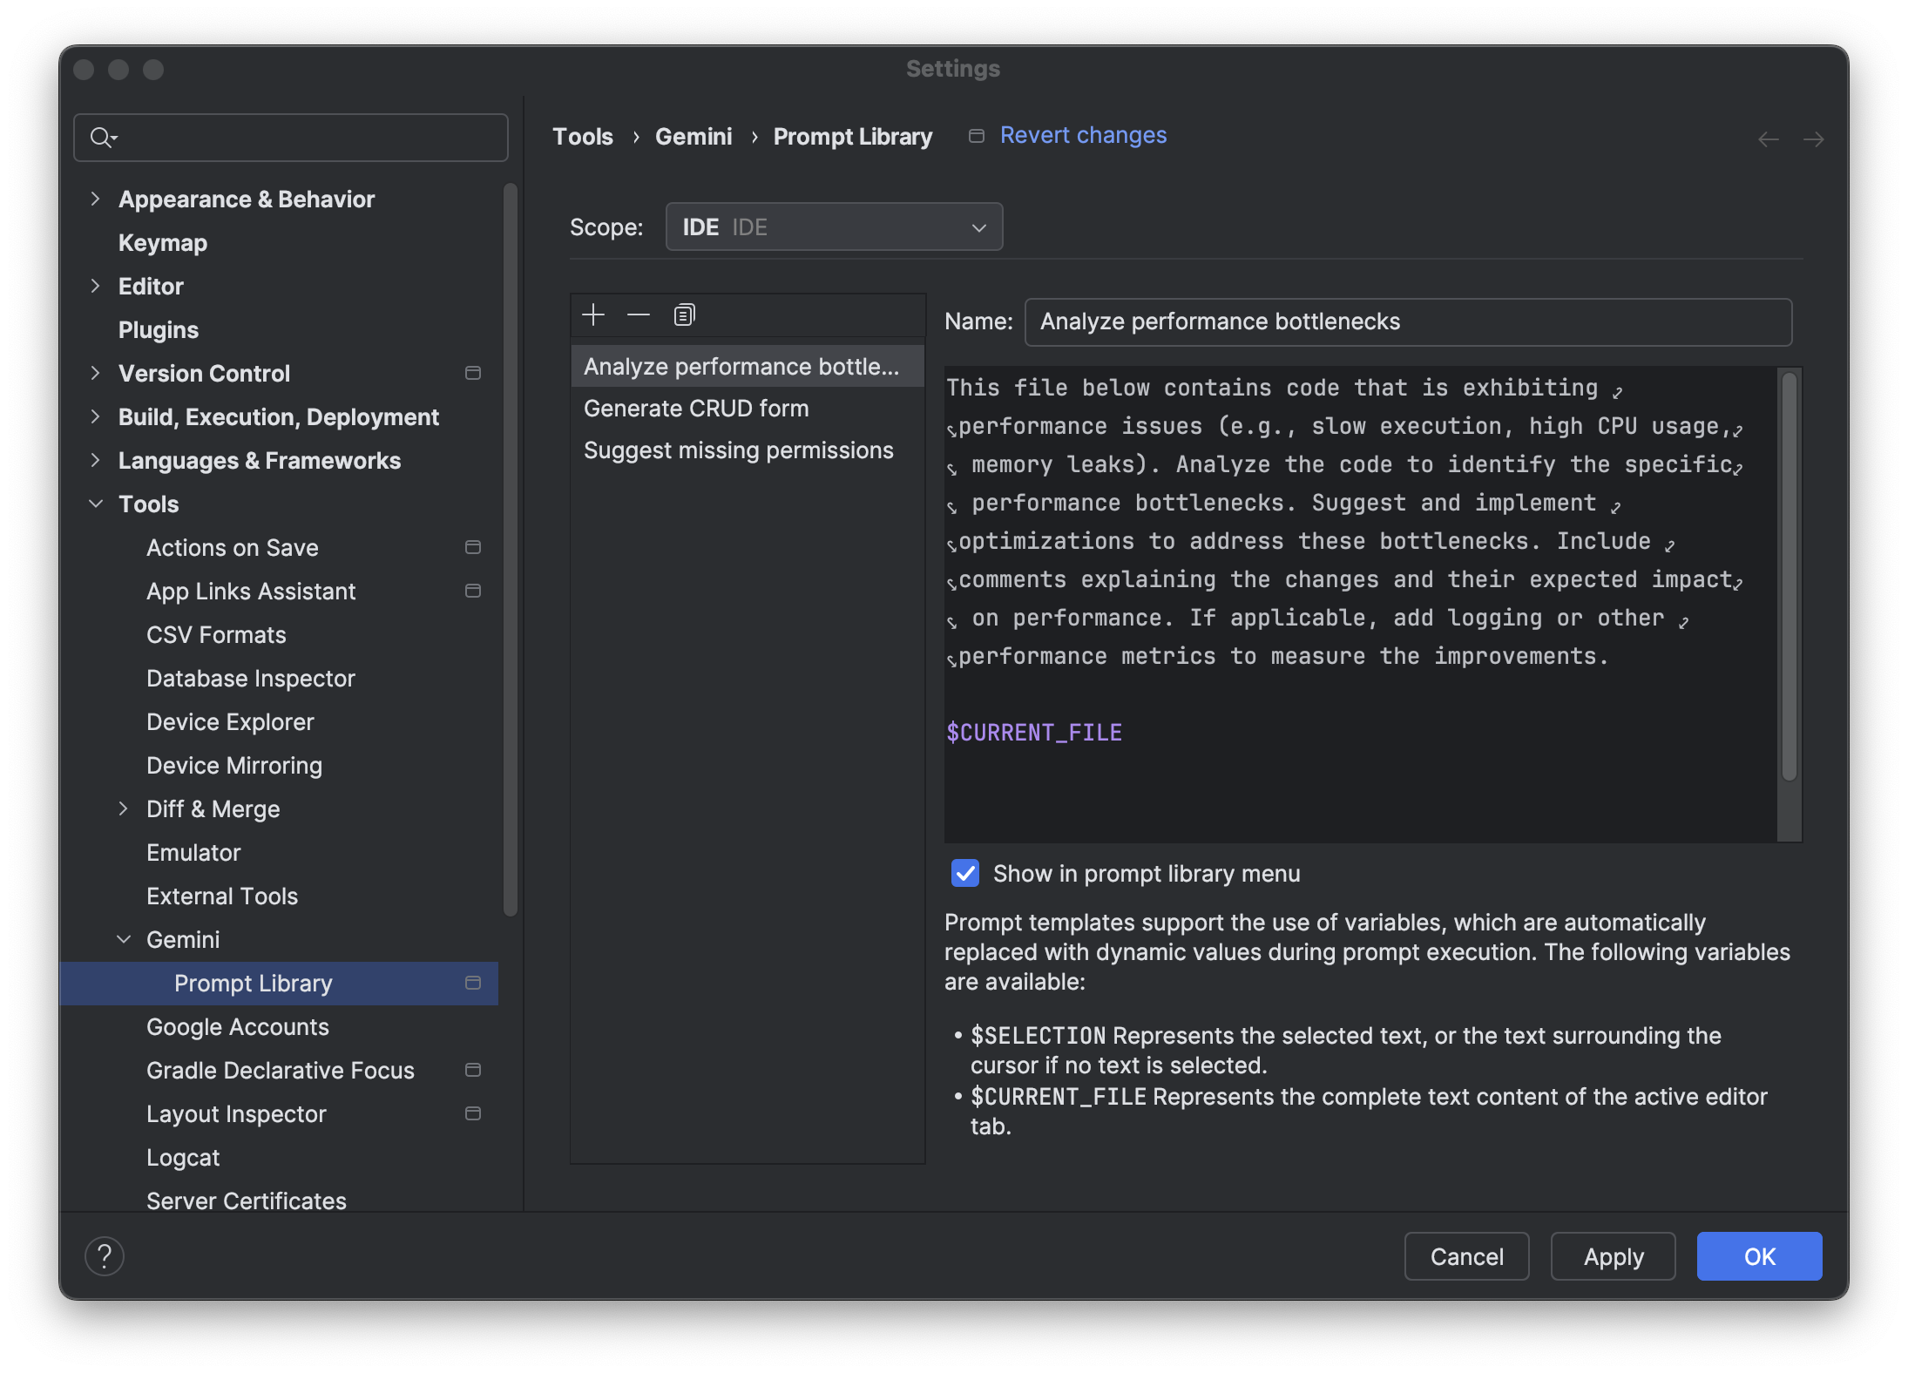Screen dimensions: 1908x1373
Task: Click the Apply button
Action: [1612, 1256]
